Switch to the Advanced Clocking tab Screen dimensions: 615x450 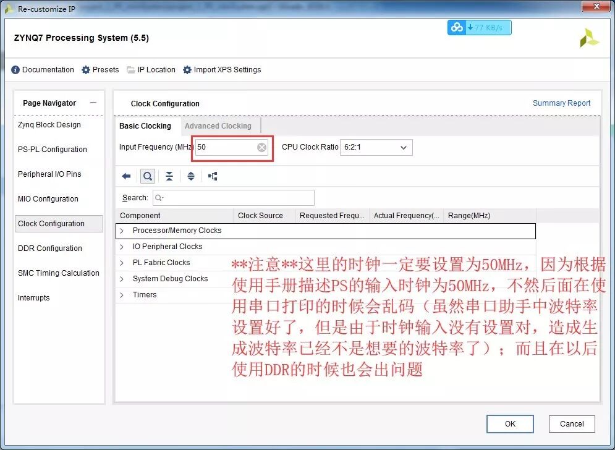tap(218, 126)
